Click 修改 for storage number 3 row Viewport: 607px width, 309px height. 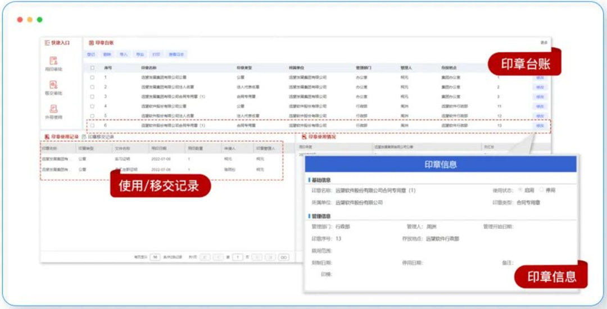pyautogui.click(x=540, y=97)
